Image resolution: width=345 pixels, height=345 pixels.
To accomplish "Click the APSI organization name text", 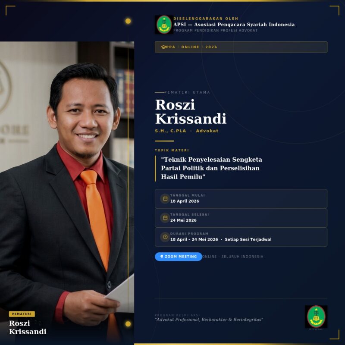I will coord(234,25).
